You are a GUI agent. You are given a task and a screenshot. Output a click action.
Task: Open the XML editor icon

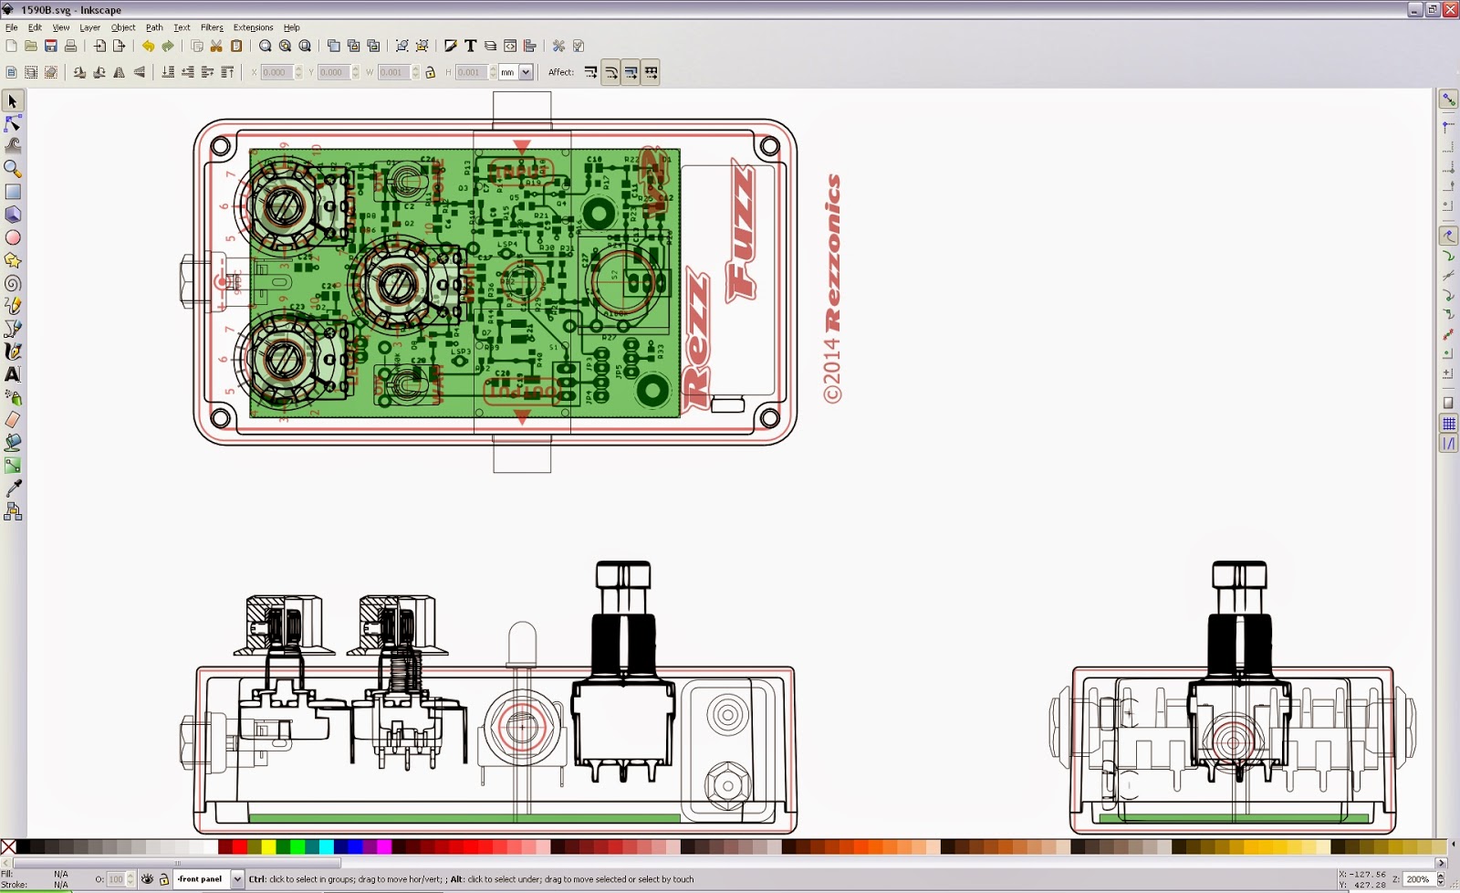510,46
